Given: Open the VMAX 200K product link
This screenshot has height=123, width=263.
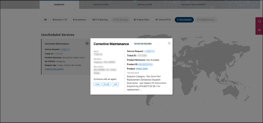Looking at the screenshot, I should point(142,69).
